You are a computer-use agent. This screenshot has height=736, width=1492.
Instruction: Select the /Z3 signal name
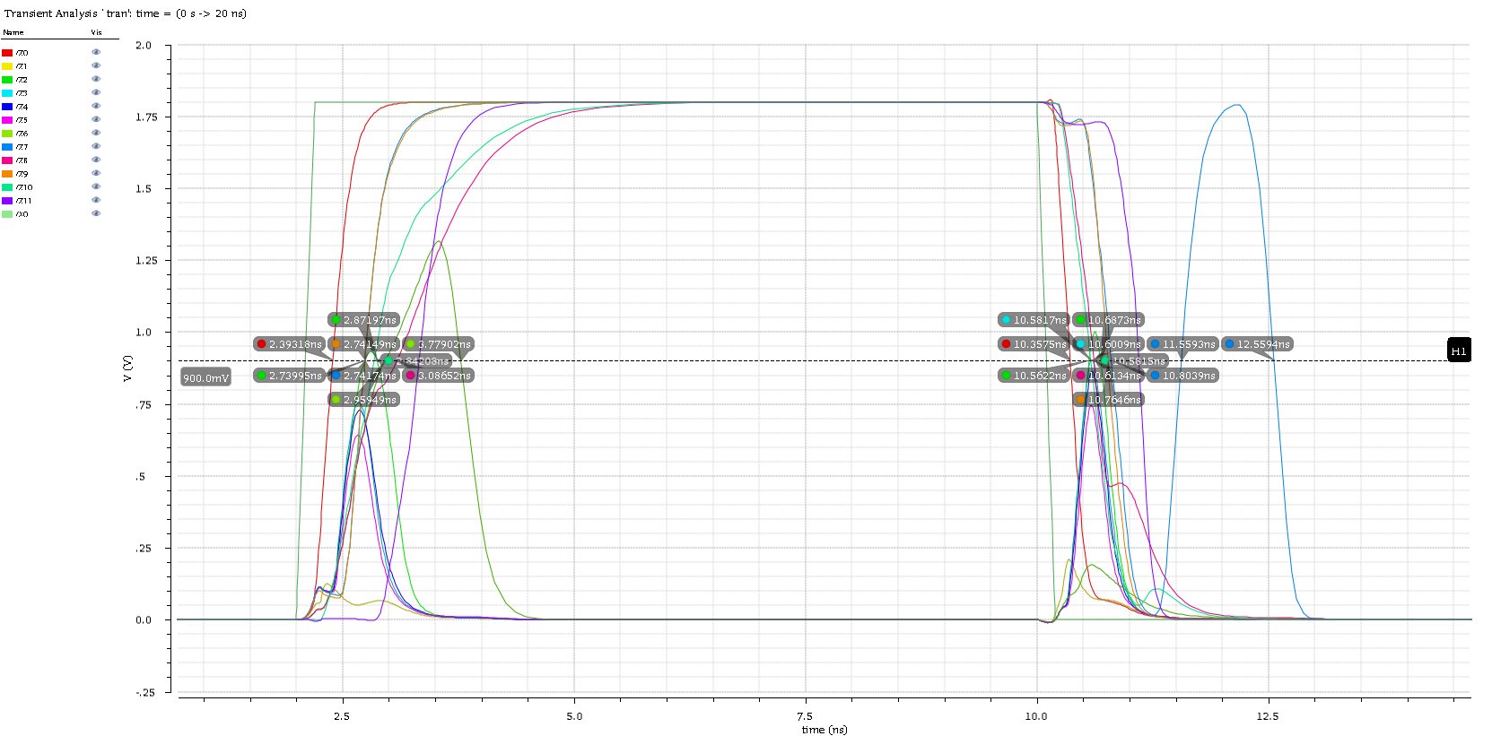click(22, 93)
